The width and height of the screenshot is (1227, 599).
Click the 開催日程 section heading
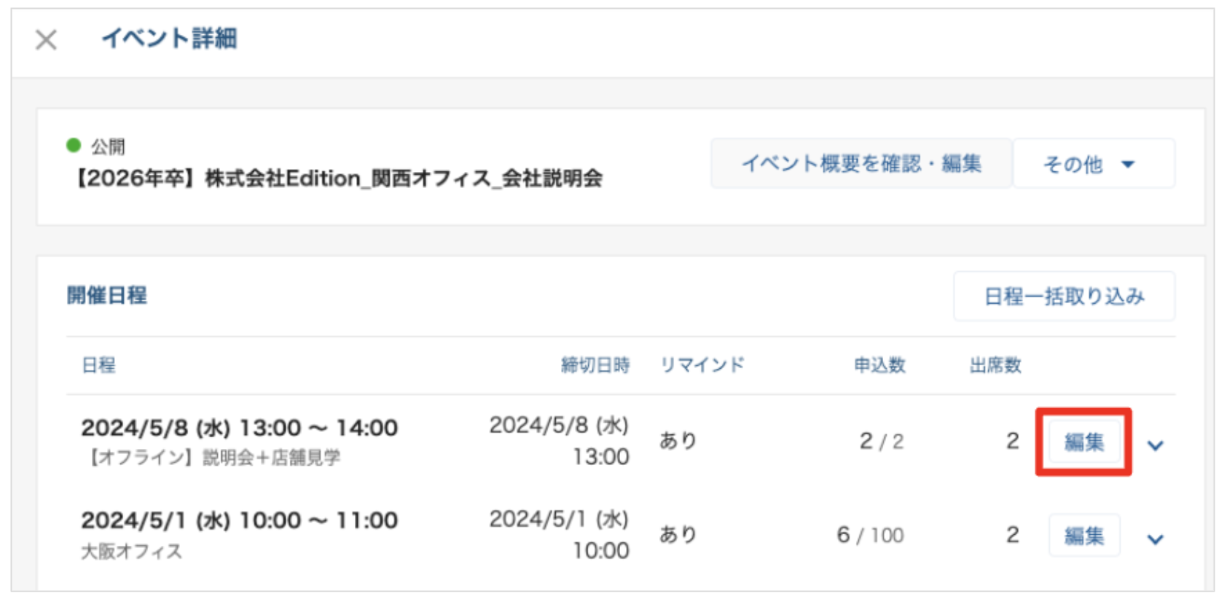click(107, 295)
